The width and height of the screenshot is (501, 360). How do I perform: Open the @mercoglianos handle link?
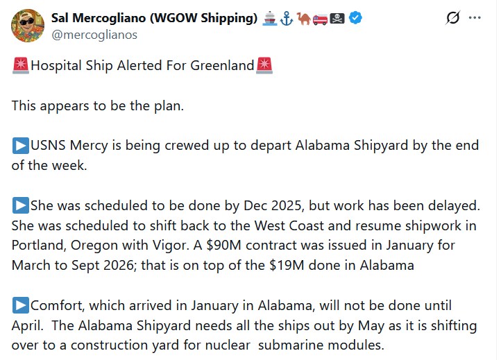tap(94, 34)
